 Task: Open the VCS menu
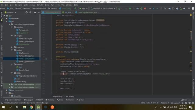pos(63,5)
